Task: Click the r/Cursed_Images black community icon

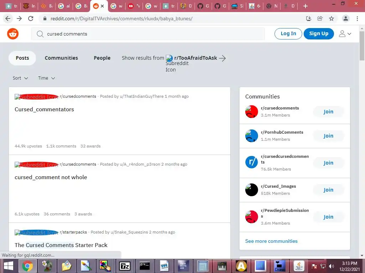Action: click(251, 190)
